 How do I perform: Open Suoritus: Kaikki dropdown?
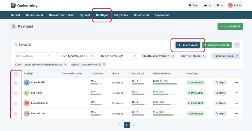coord(193,56)
